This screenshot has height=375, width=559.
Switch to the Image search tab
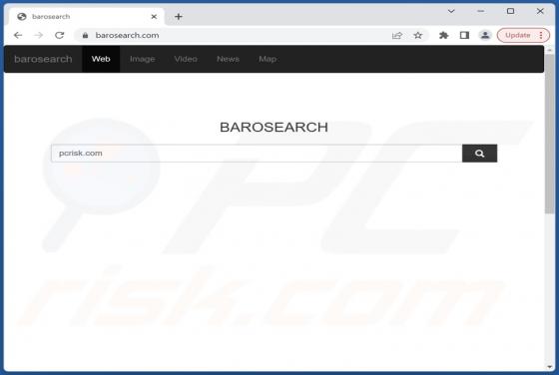142,59
